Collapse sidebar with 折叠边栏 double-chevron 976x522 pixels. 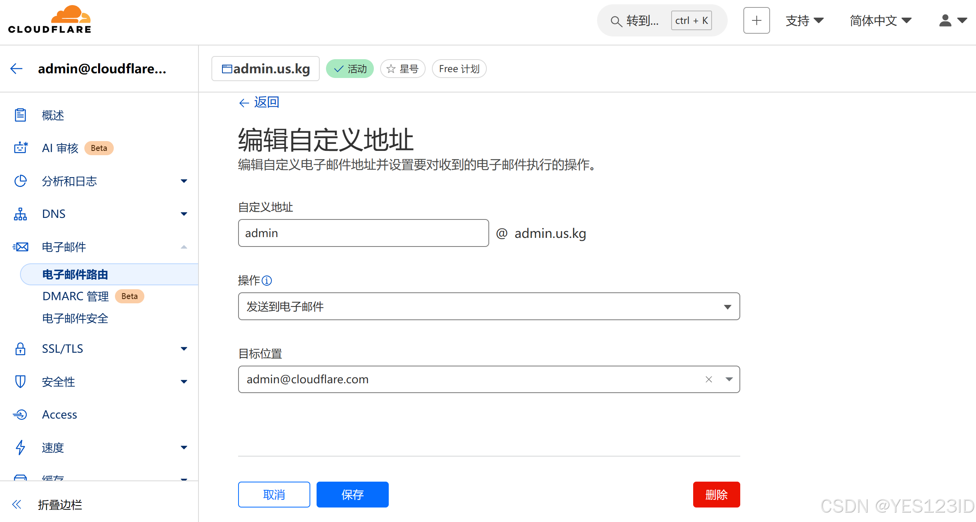[x=16, y=504]
